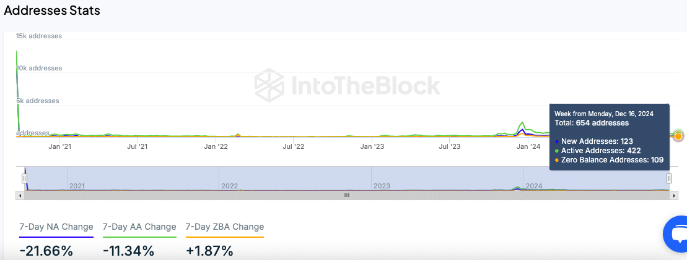Click the 2022 label in navigator

[x=230, y=186]
